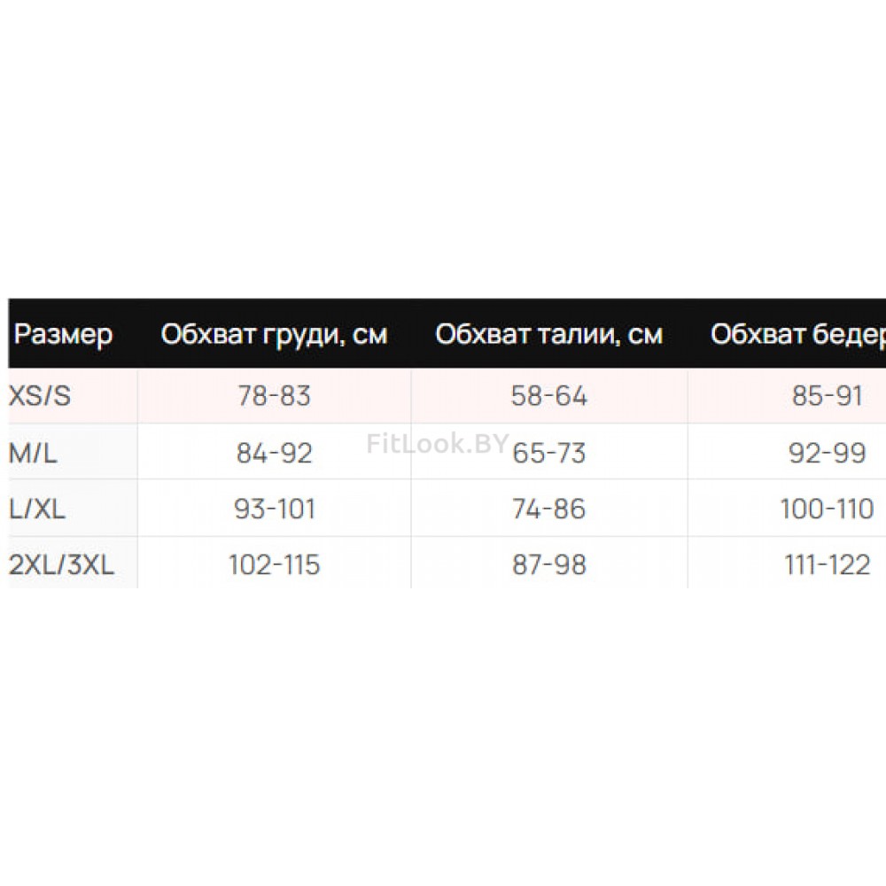
Task: Click the Обхват бедер column header
Action: [x=798, y=334]
